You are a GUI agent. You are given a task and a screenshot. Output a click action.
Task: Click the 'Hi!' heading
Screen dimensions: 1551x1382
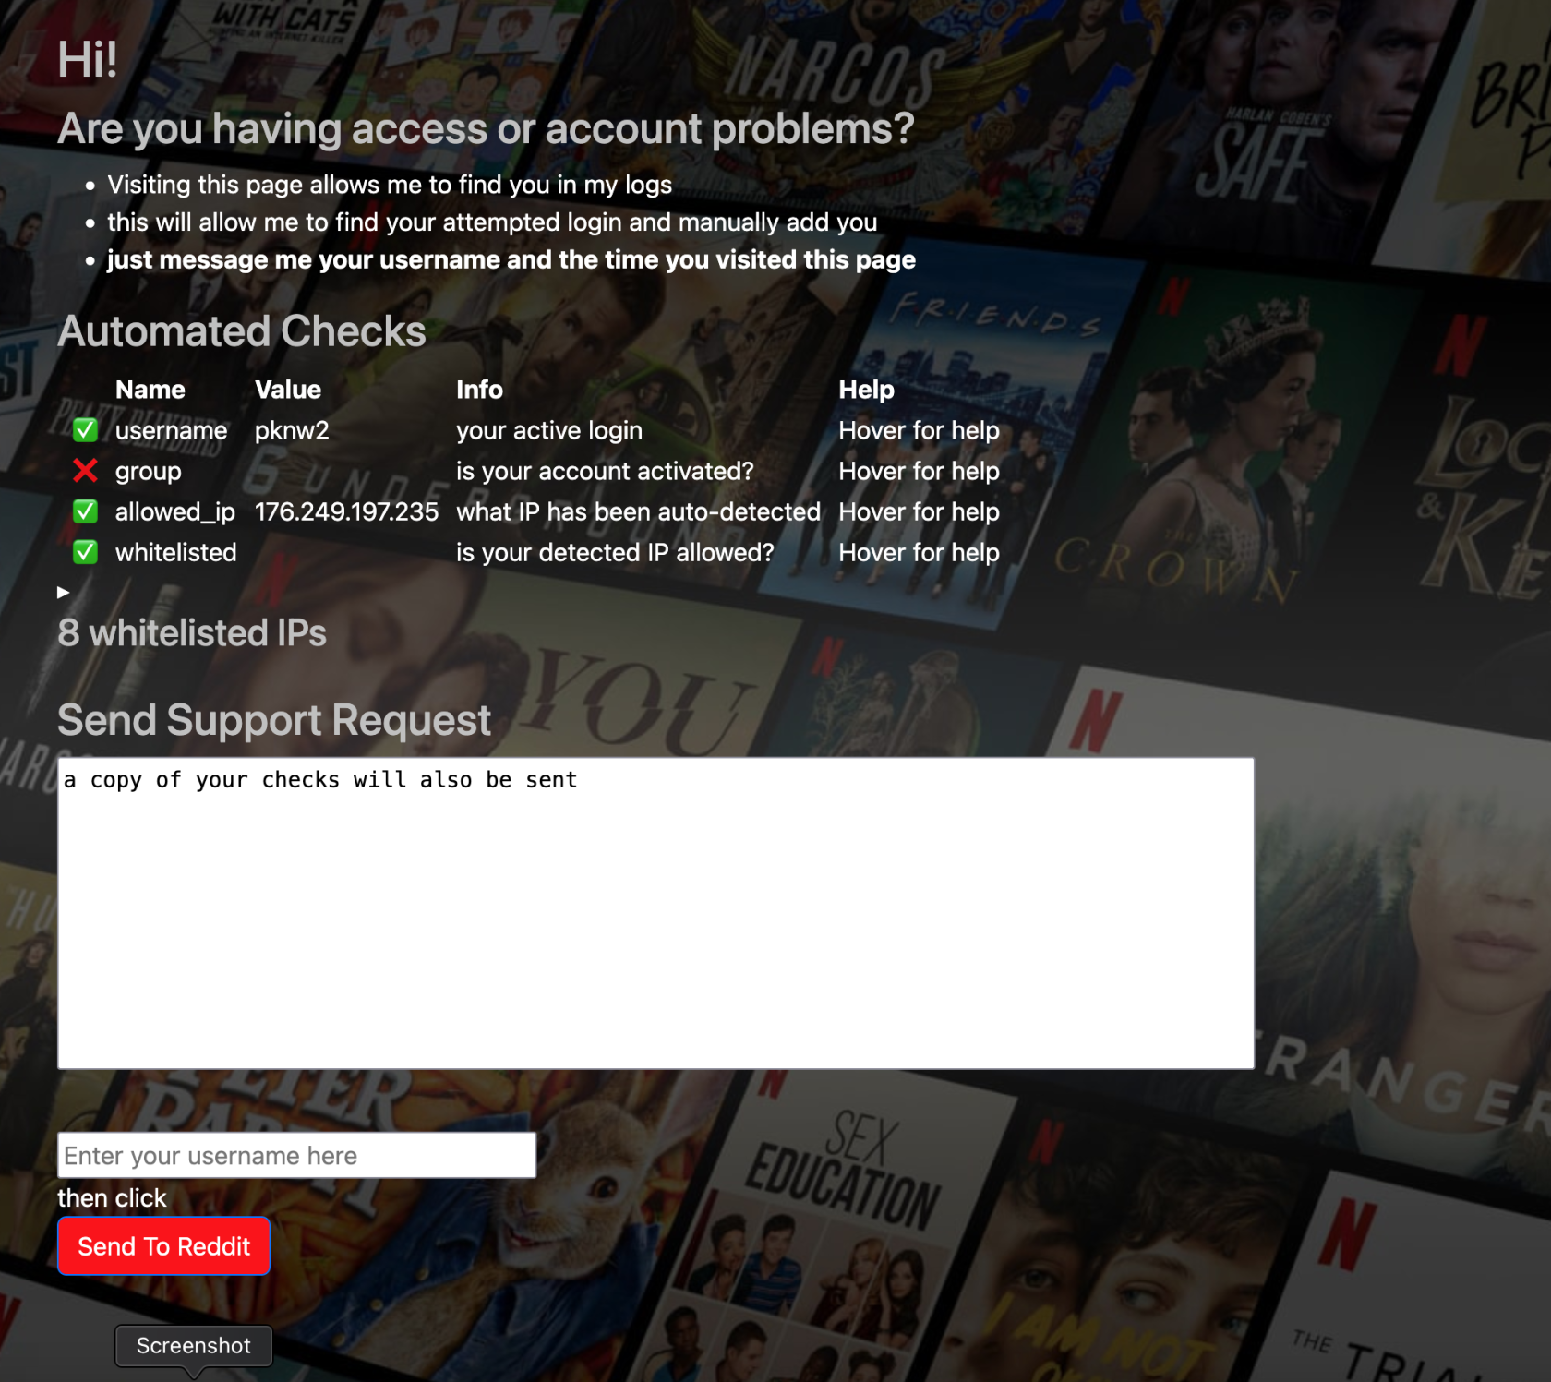pos(88,60)
